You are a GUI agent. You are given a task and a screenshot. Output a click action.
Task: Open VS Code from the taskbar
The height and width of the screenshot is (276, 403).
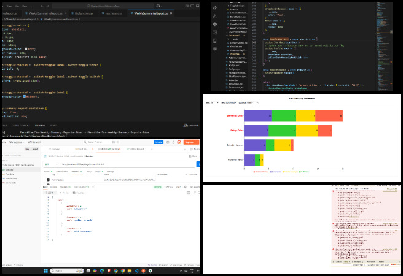point(136,271)
